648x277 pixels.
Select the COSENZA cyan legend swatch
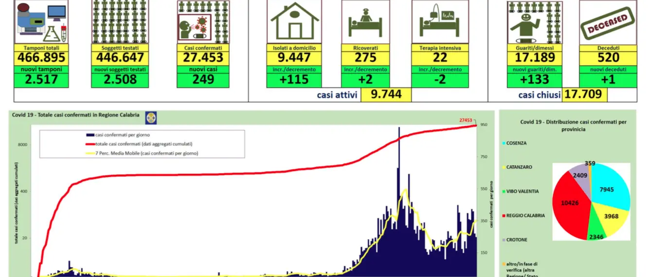504,143
